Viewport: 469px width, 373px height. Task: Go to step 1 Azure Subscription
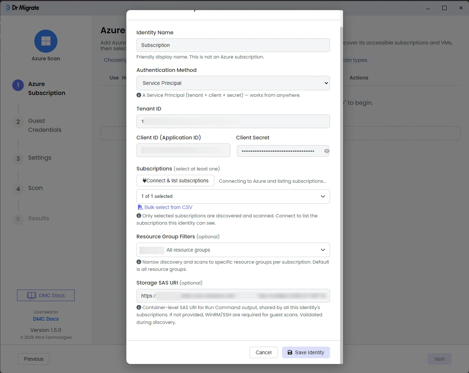[39, 88]
